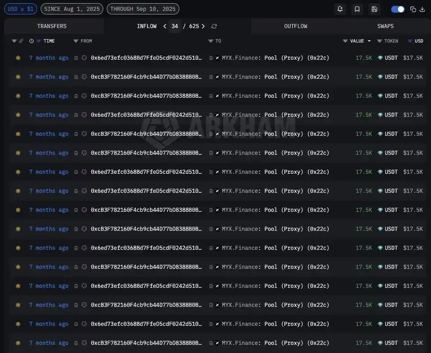The width and height of the screenshot is (431, 353).
Task: Select the INFLOW tab
Action: click(x=147, y=26)
